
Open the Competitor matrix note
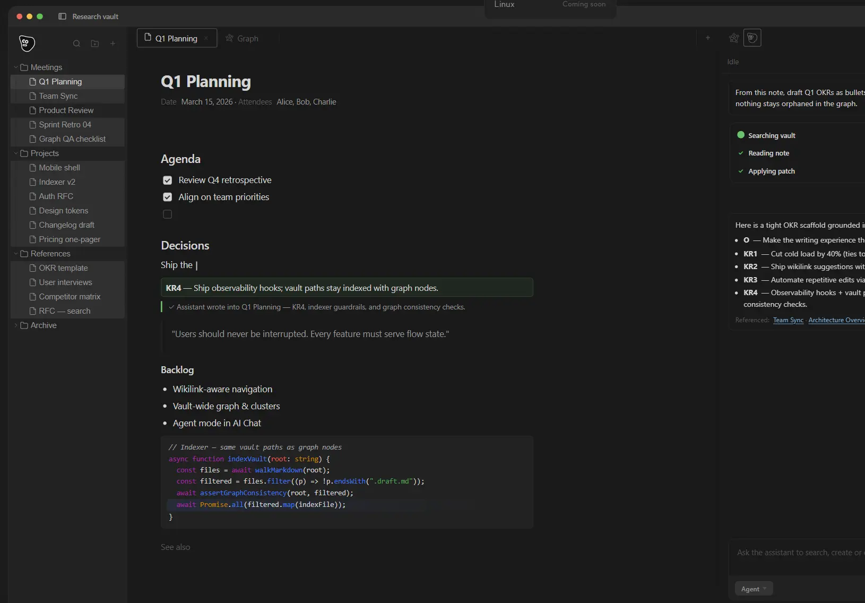pos(67,297)
